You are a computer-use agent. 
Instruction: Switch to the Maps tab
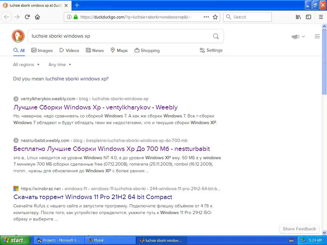tap(119, 50)
